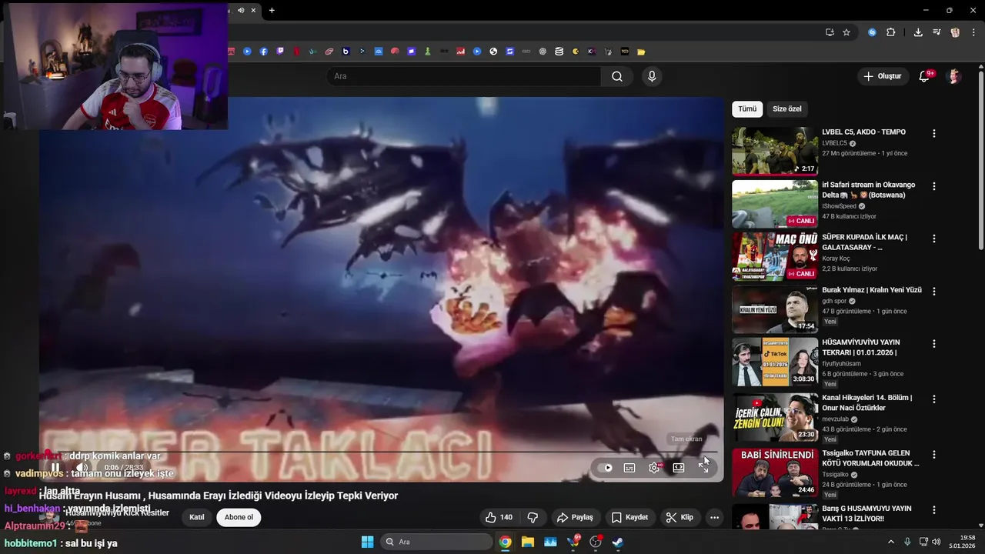This screenshot has height=554, width=985.
Task: Pause the YouTube video
Action: tap(55, 468)
